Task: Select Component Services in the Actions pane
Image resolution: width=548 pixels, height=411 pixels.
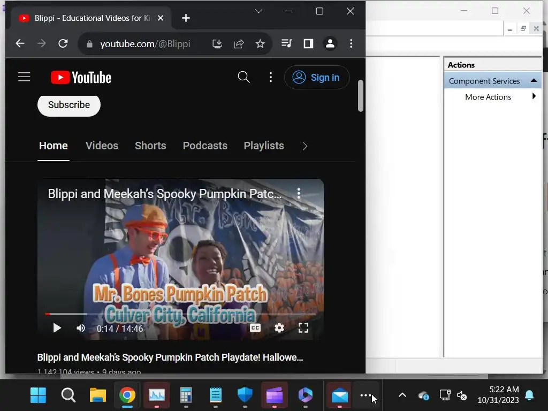Action: point(484,81)
